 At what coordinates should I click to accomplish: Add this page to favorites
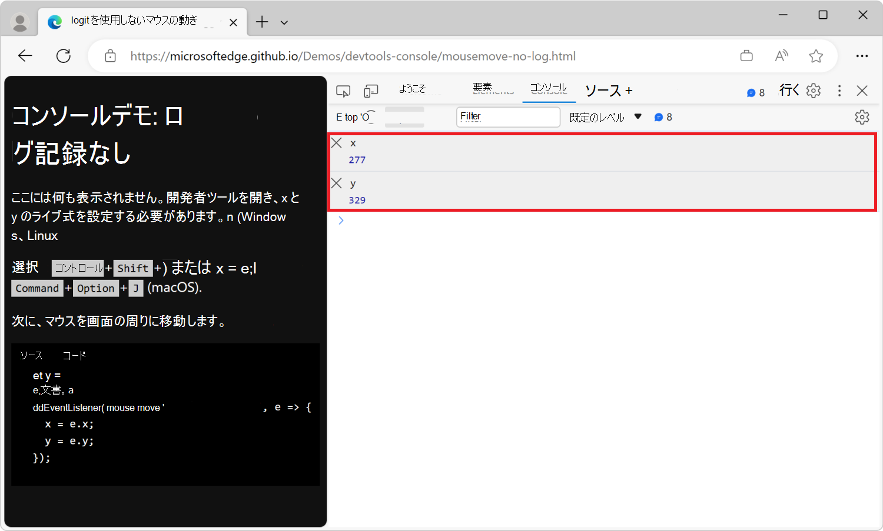click(816, 55)
